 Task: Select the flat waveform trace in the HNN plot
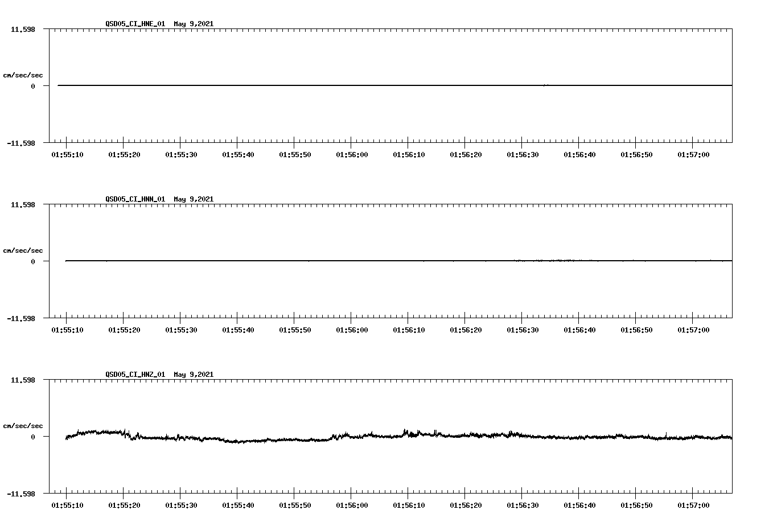tap(342, 261)
